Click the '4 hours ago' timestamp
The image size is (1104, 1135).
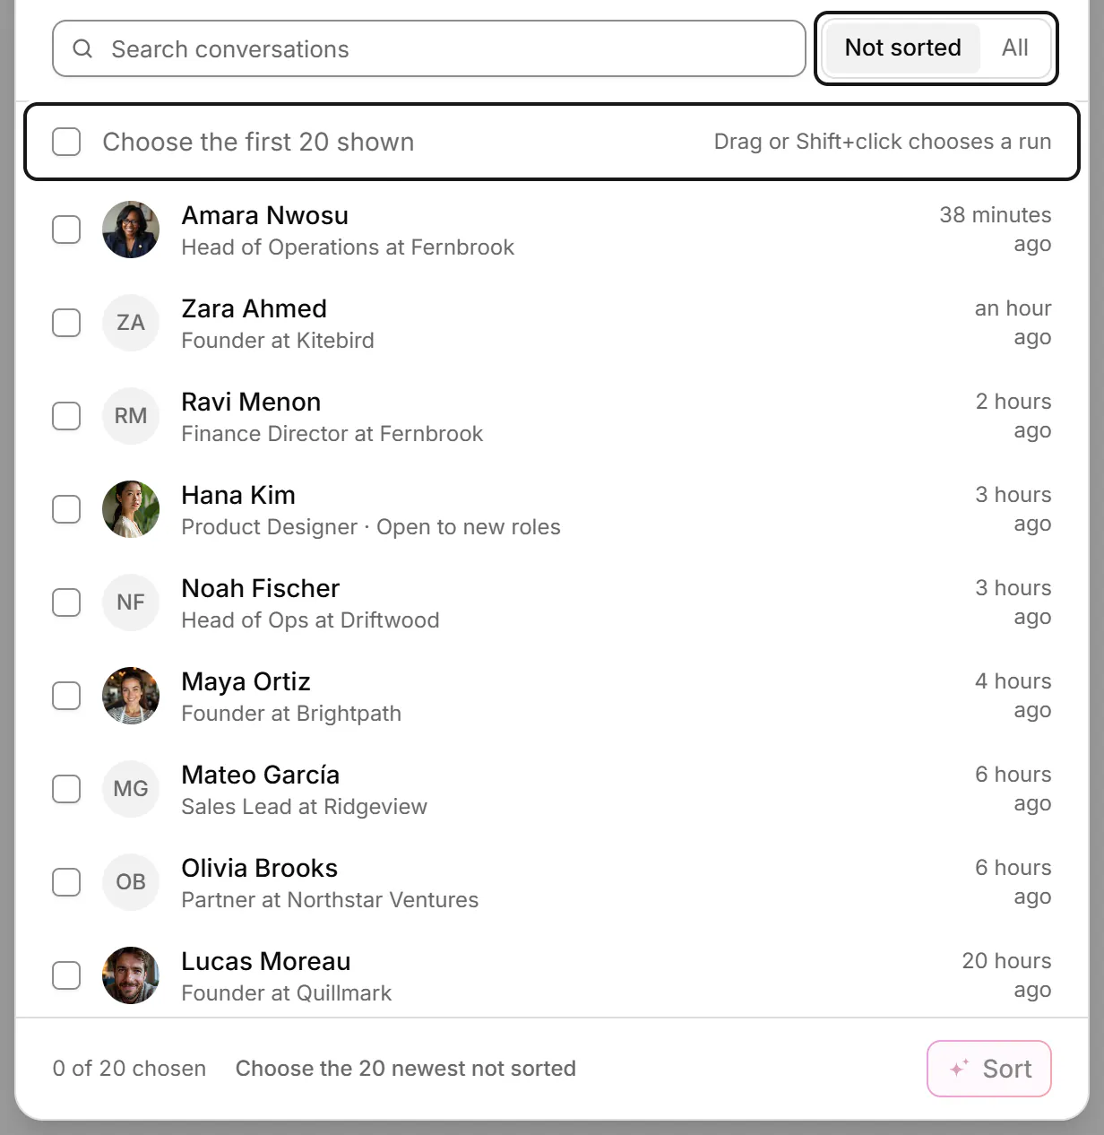point(1013,696)
